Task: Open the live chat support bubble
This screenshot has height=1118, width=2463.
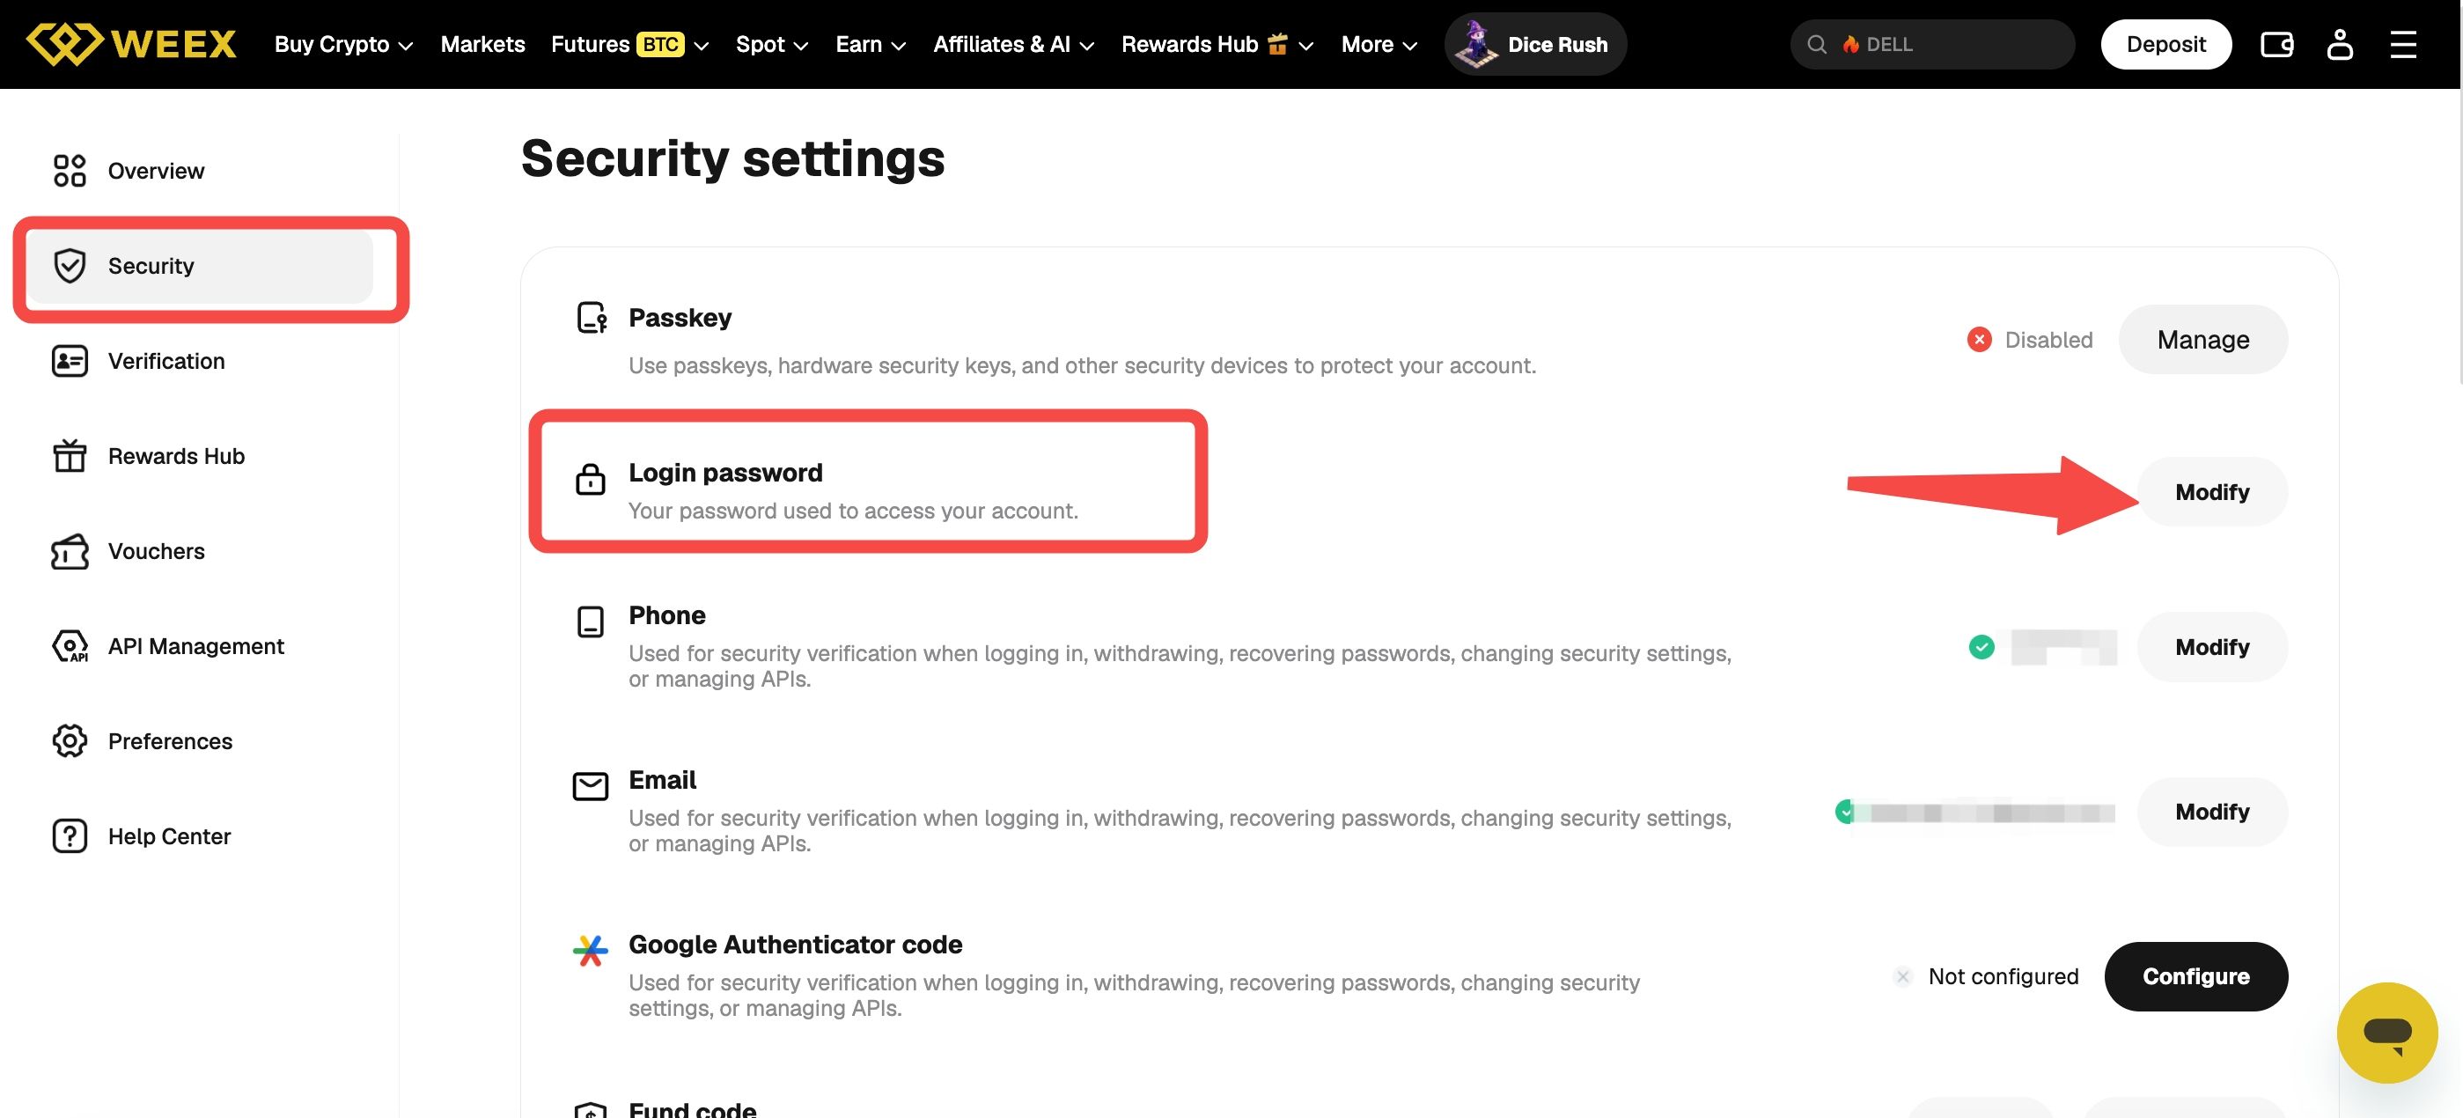Action: click(x=2386, y=1033)
